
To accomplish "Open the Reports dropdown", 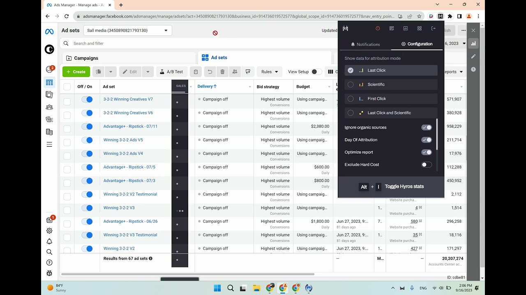I will [x=454, y=72].
